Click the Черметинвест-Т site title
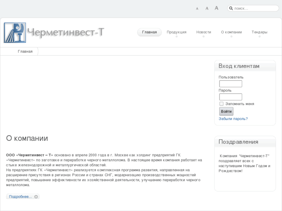The height and width of the screenshot is (211, 282). pos(66,32)
